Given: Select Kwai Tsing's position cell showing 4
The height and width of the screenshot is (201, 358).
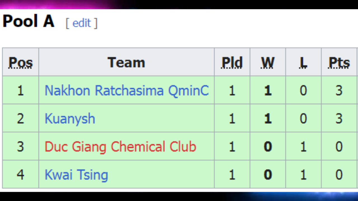Looking at the screenshot, I should coord(21,174).
